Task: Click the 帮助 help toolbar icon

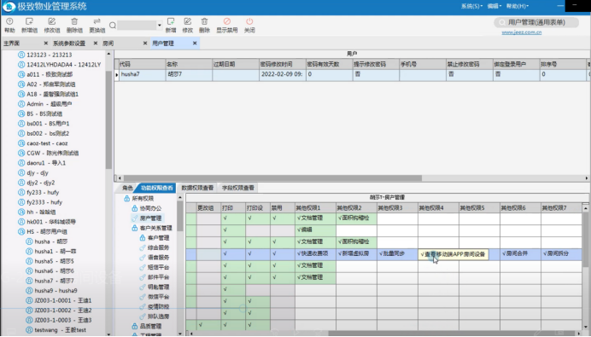Action: [9, 21]
